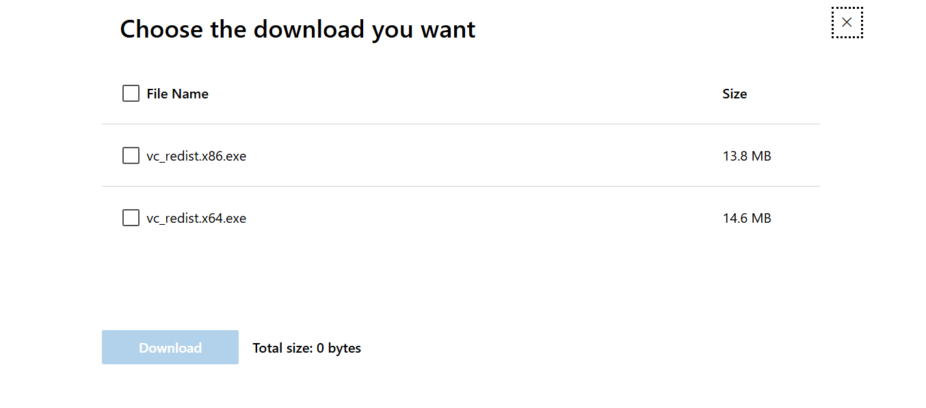Click the 14.6 MB size value
Screen dimensions: 926x408
click(747, 218)
